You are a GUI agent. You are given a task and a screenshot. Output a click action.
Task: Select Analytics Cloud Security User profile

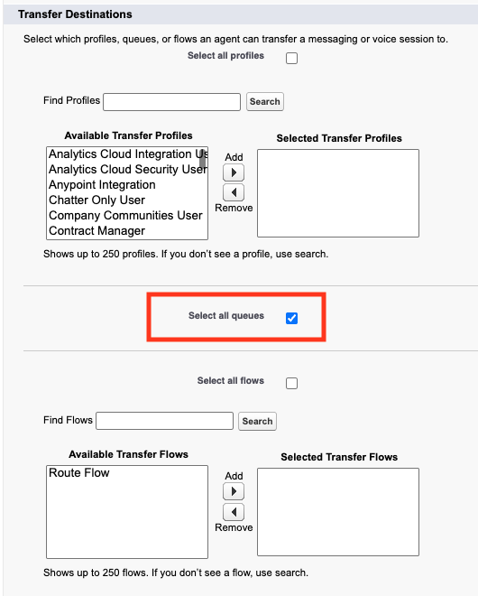(124, 169)
